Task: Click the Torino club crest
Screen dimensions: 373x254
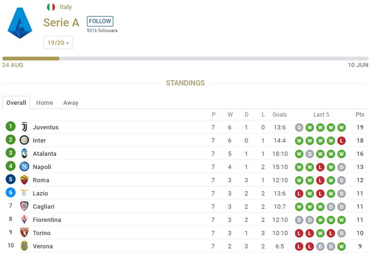Action: tap(25, 233)
